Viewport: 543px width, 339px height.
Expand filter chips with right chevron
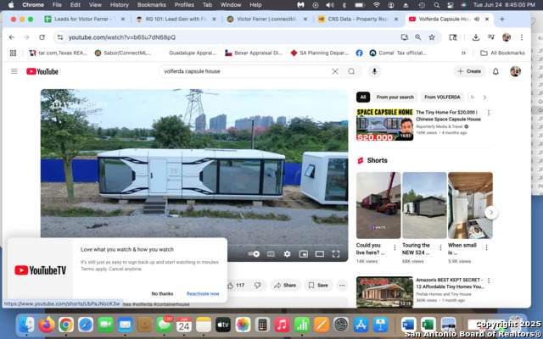pos(473,97)
